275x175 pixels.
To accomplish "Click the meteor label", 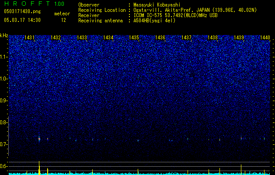I will point(62,14).
